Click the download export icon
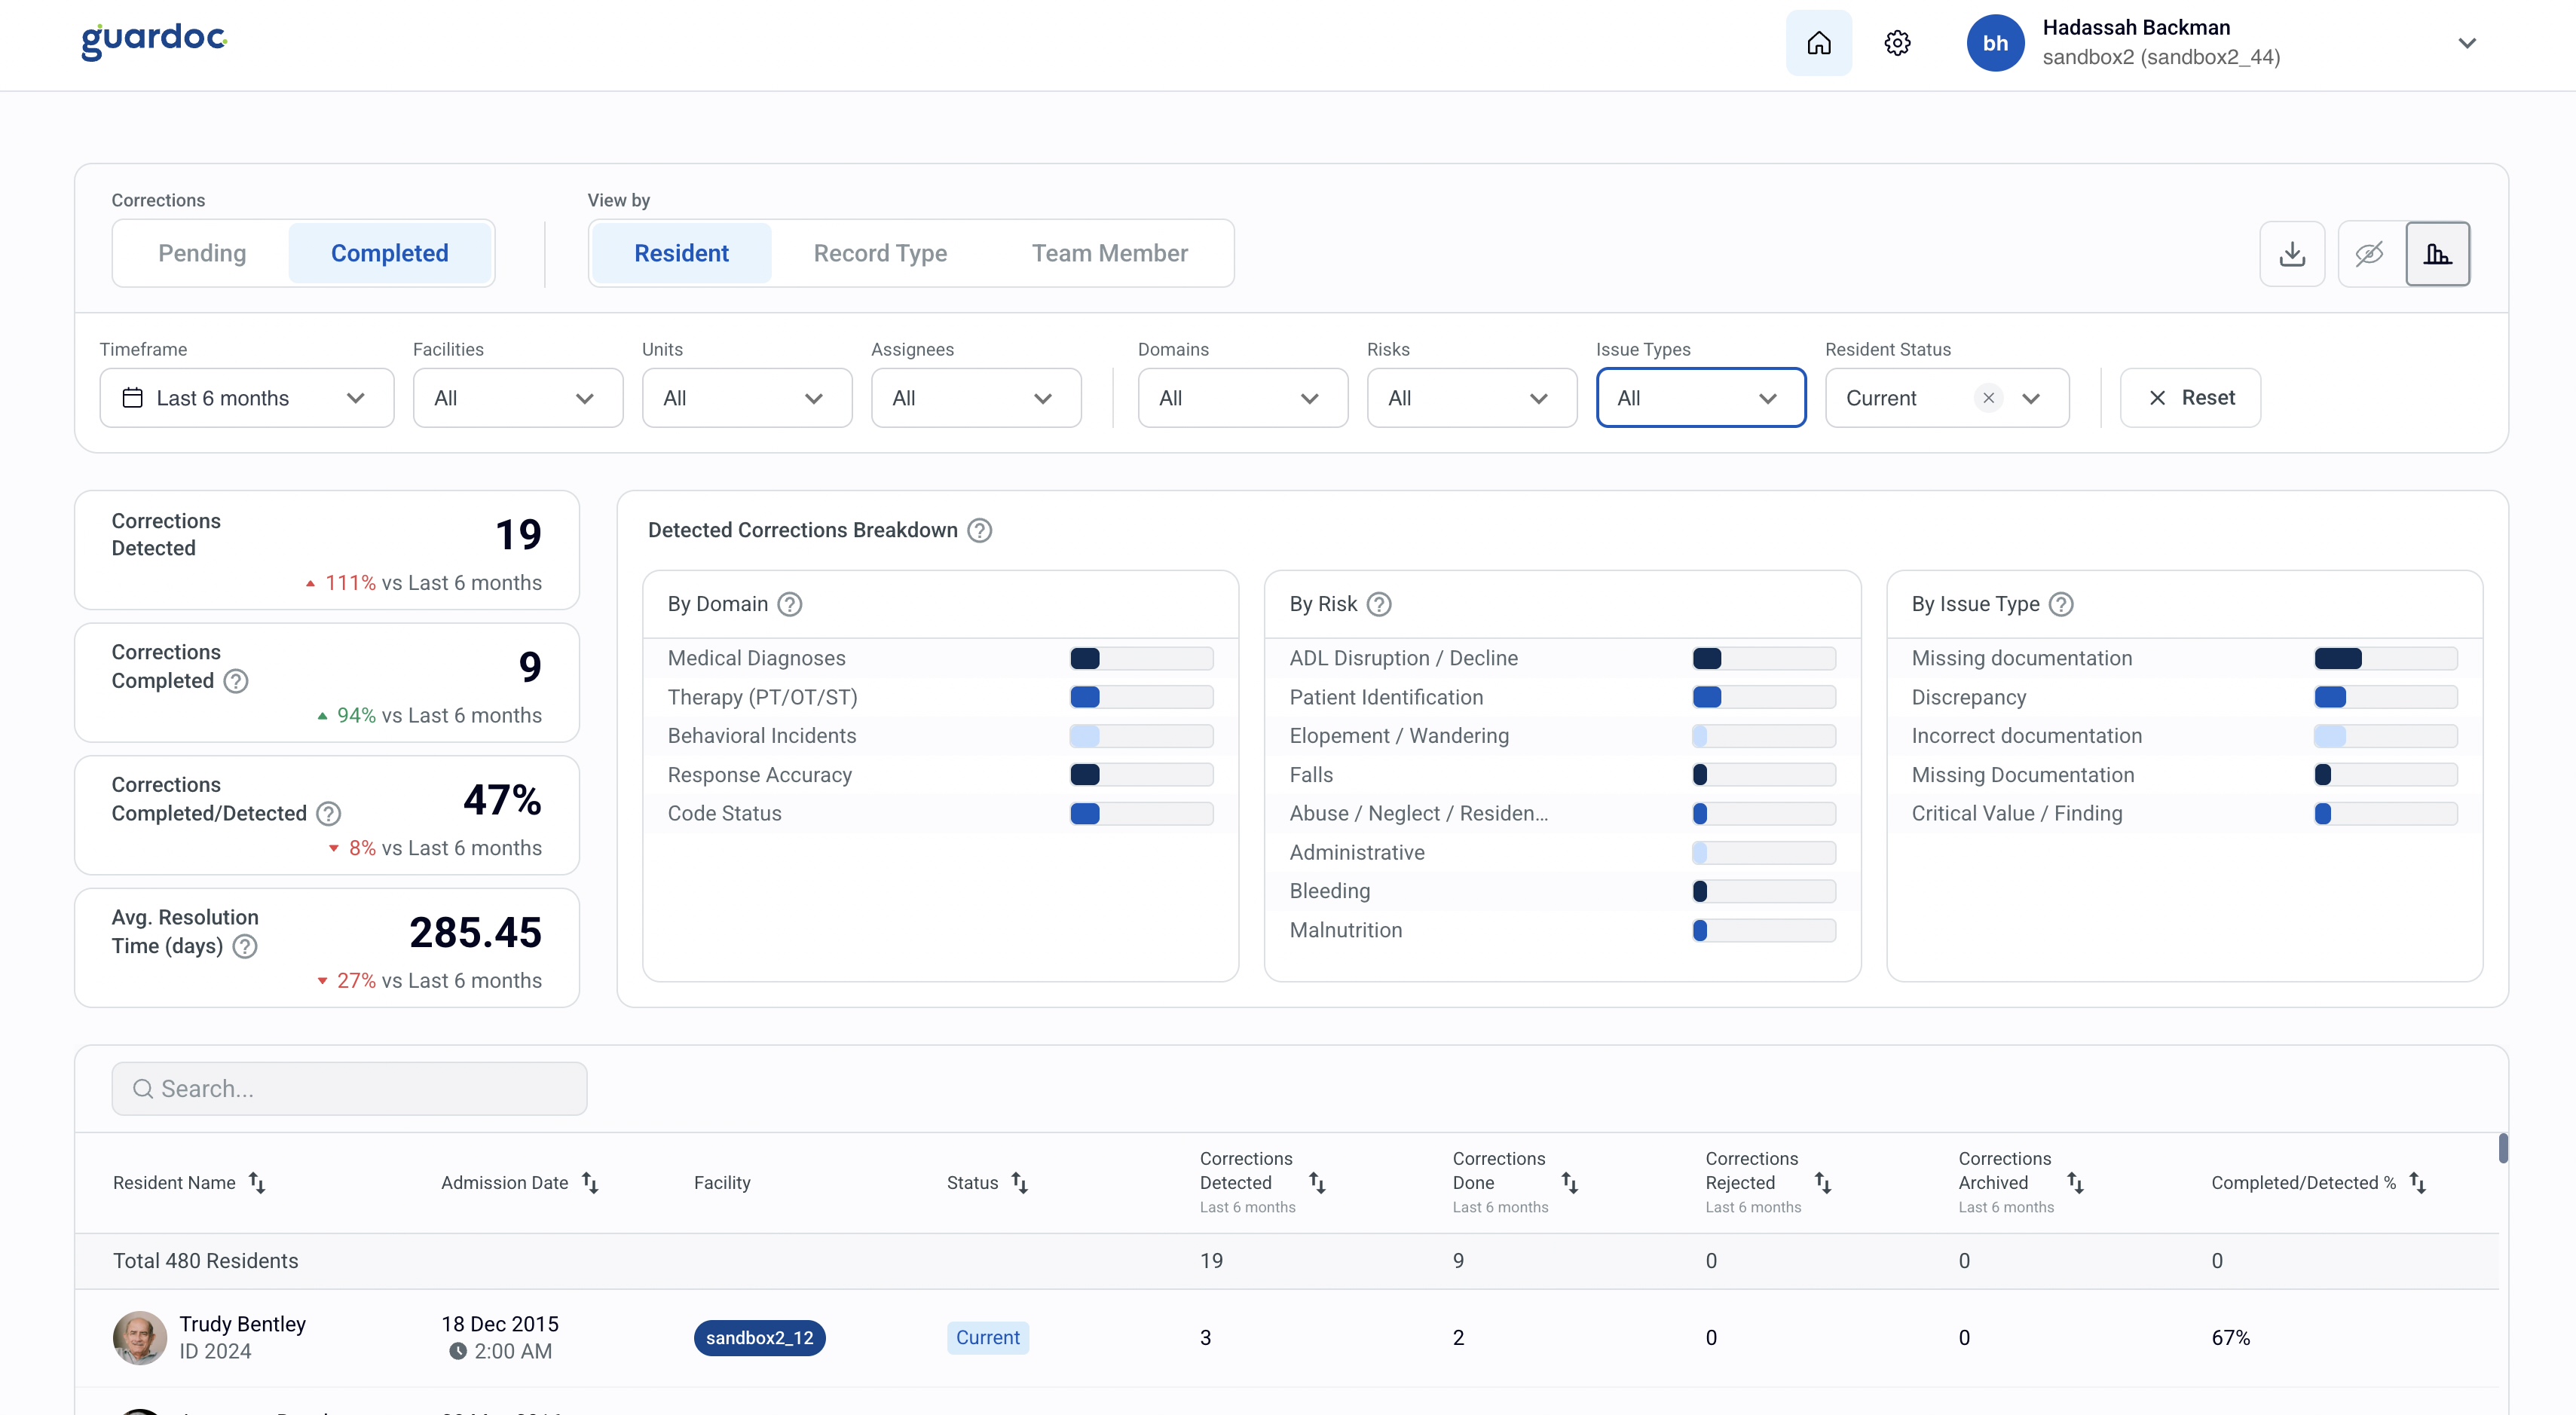This screenshot has height=1415, width=2576. click(2292, 253)
